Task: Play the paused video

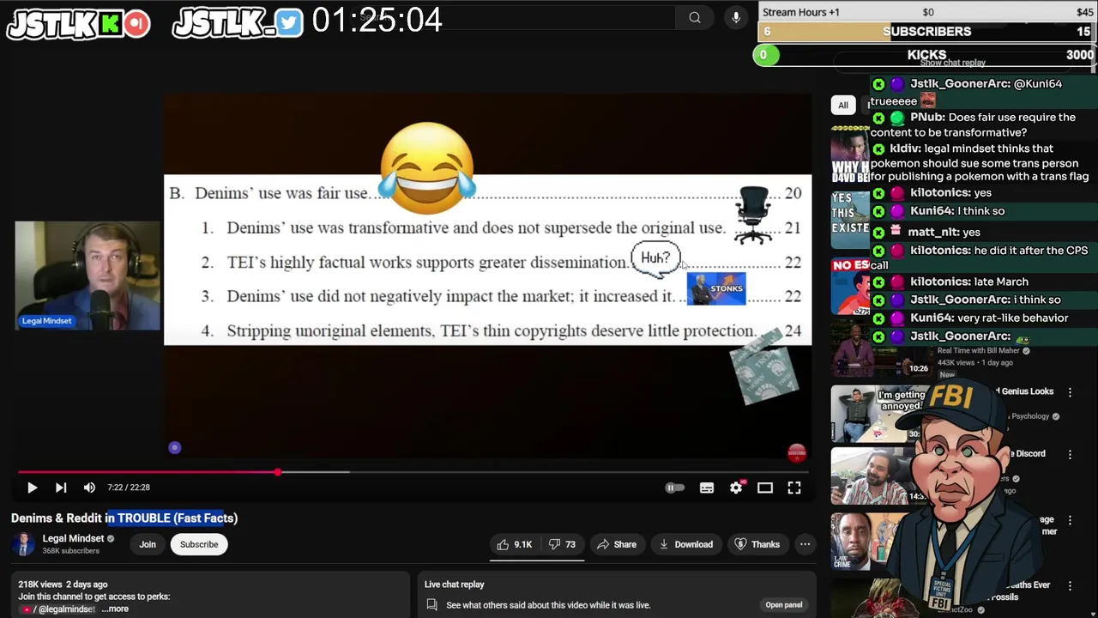Action: [x=32, y=488]
